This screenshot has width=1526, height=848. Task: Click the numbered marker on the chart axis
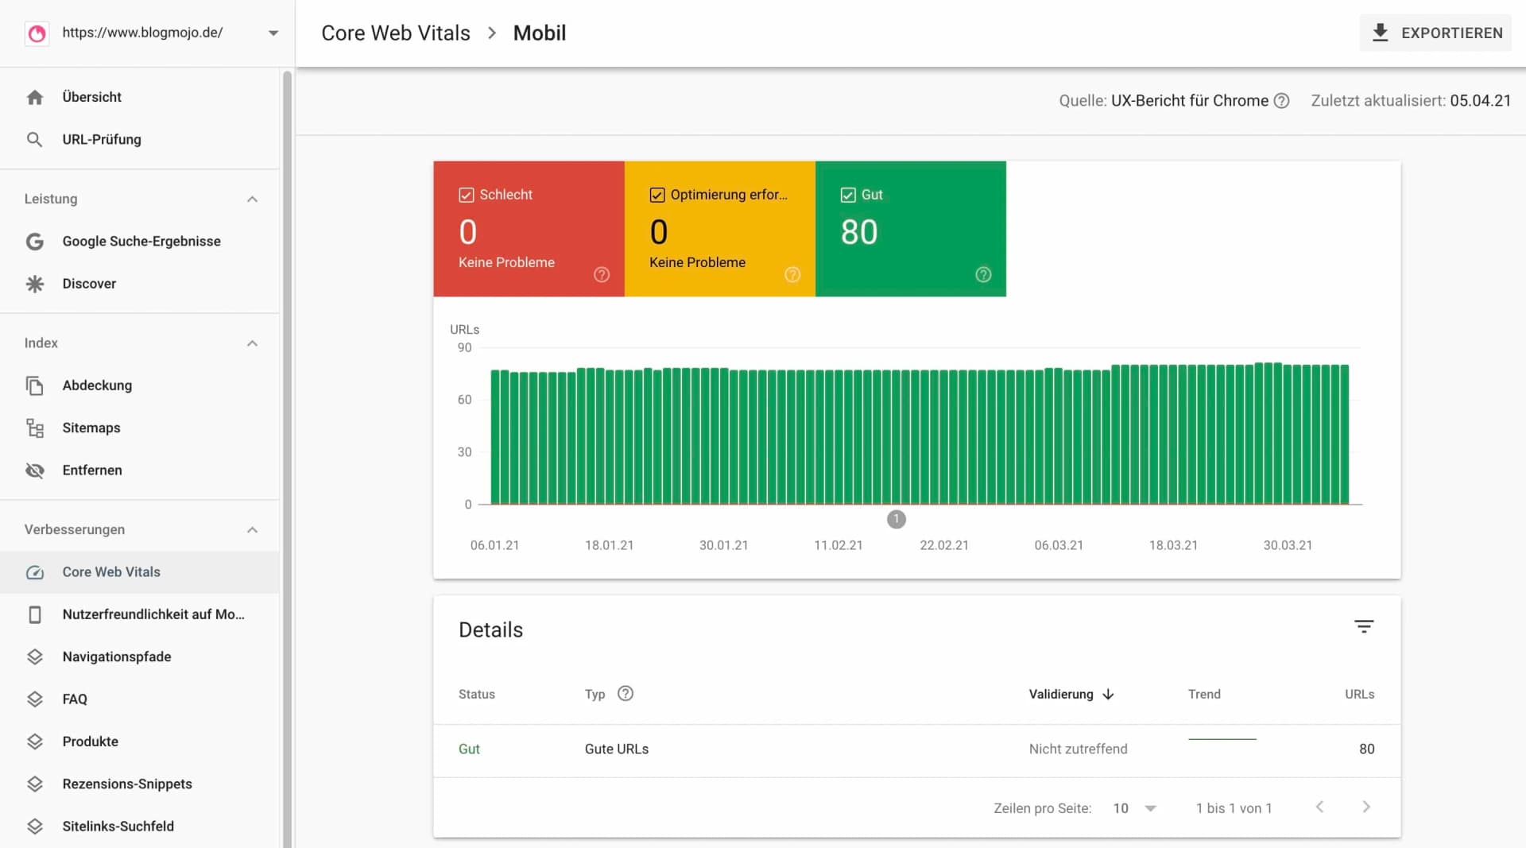coord(897,520)
